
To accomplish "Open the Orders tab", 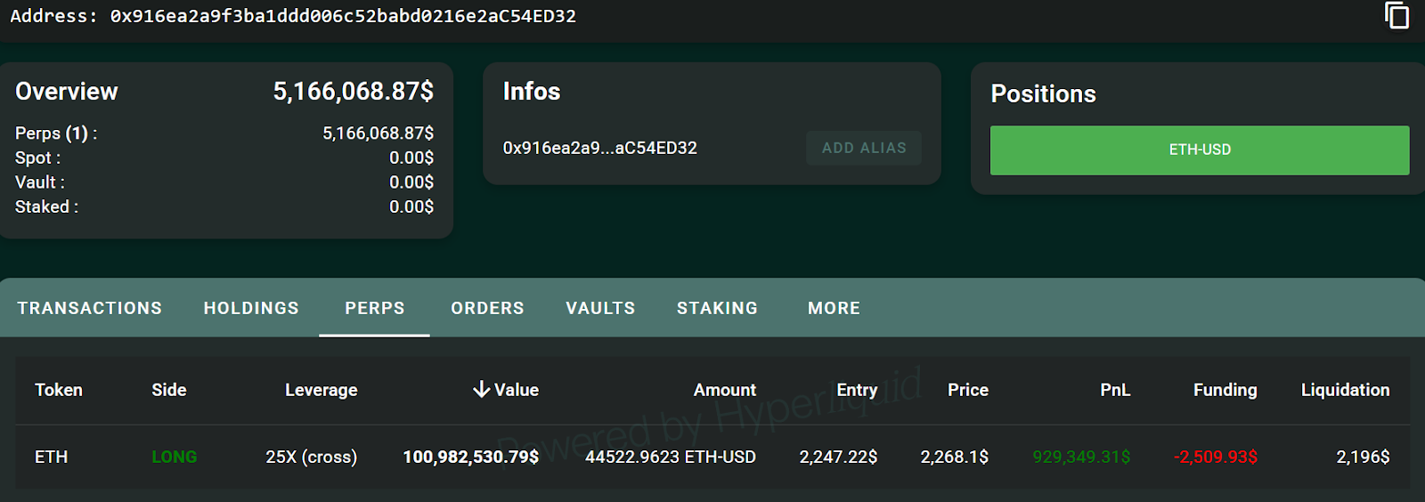I will tap(487, 308).
